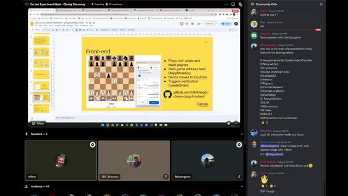Pop out the stage window

pos(233,4)
